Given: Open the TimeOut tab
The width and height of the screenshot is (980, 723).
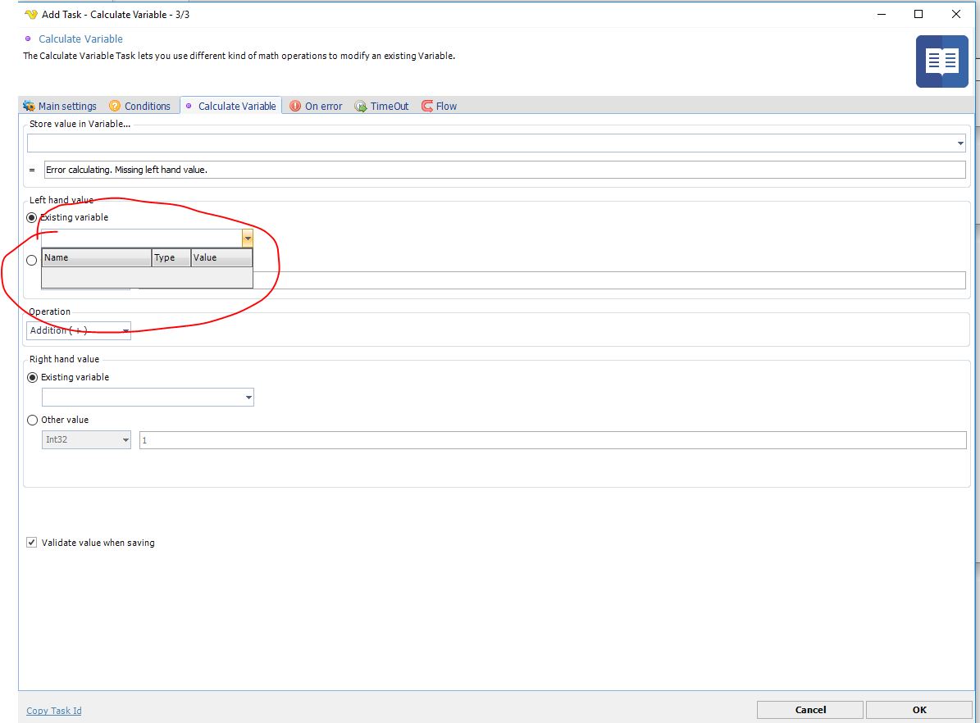Looking at the screenshot, I should pos(389,107).
